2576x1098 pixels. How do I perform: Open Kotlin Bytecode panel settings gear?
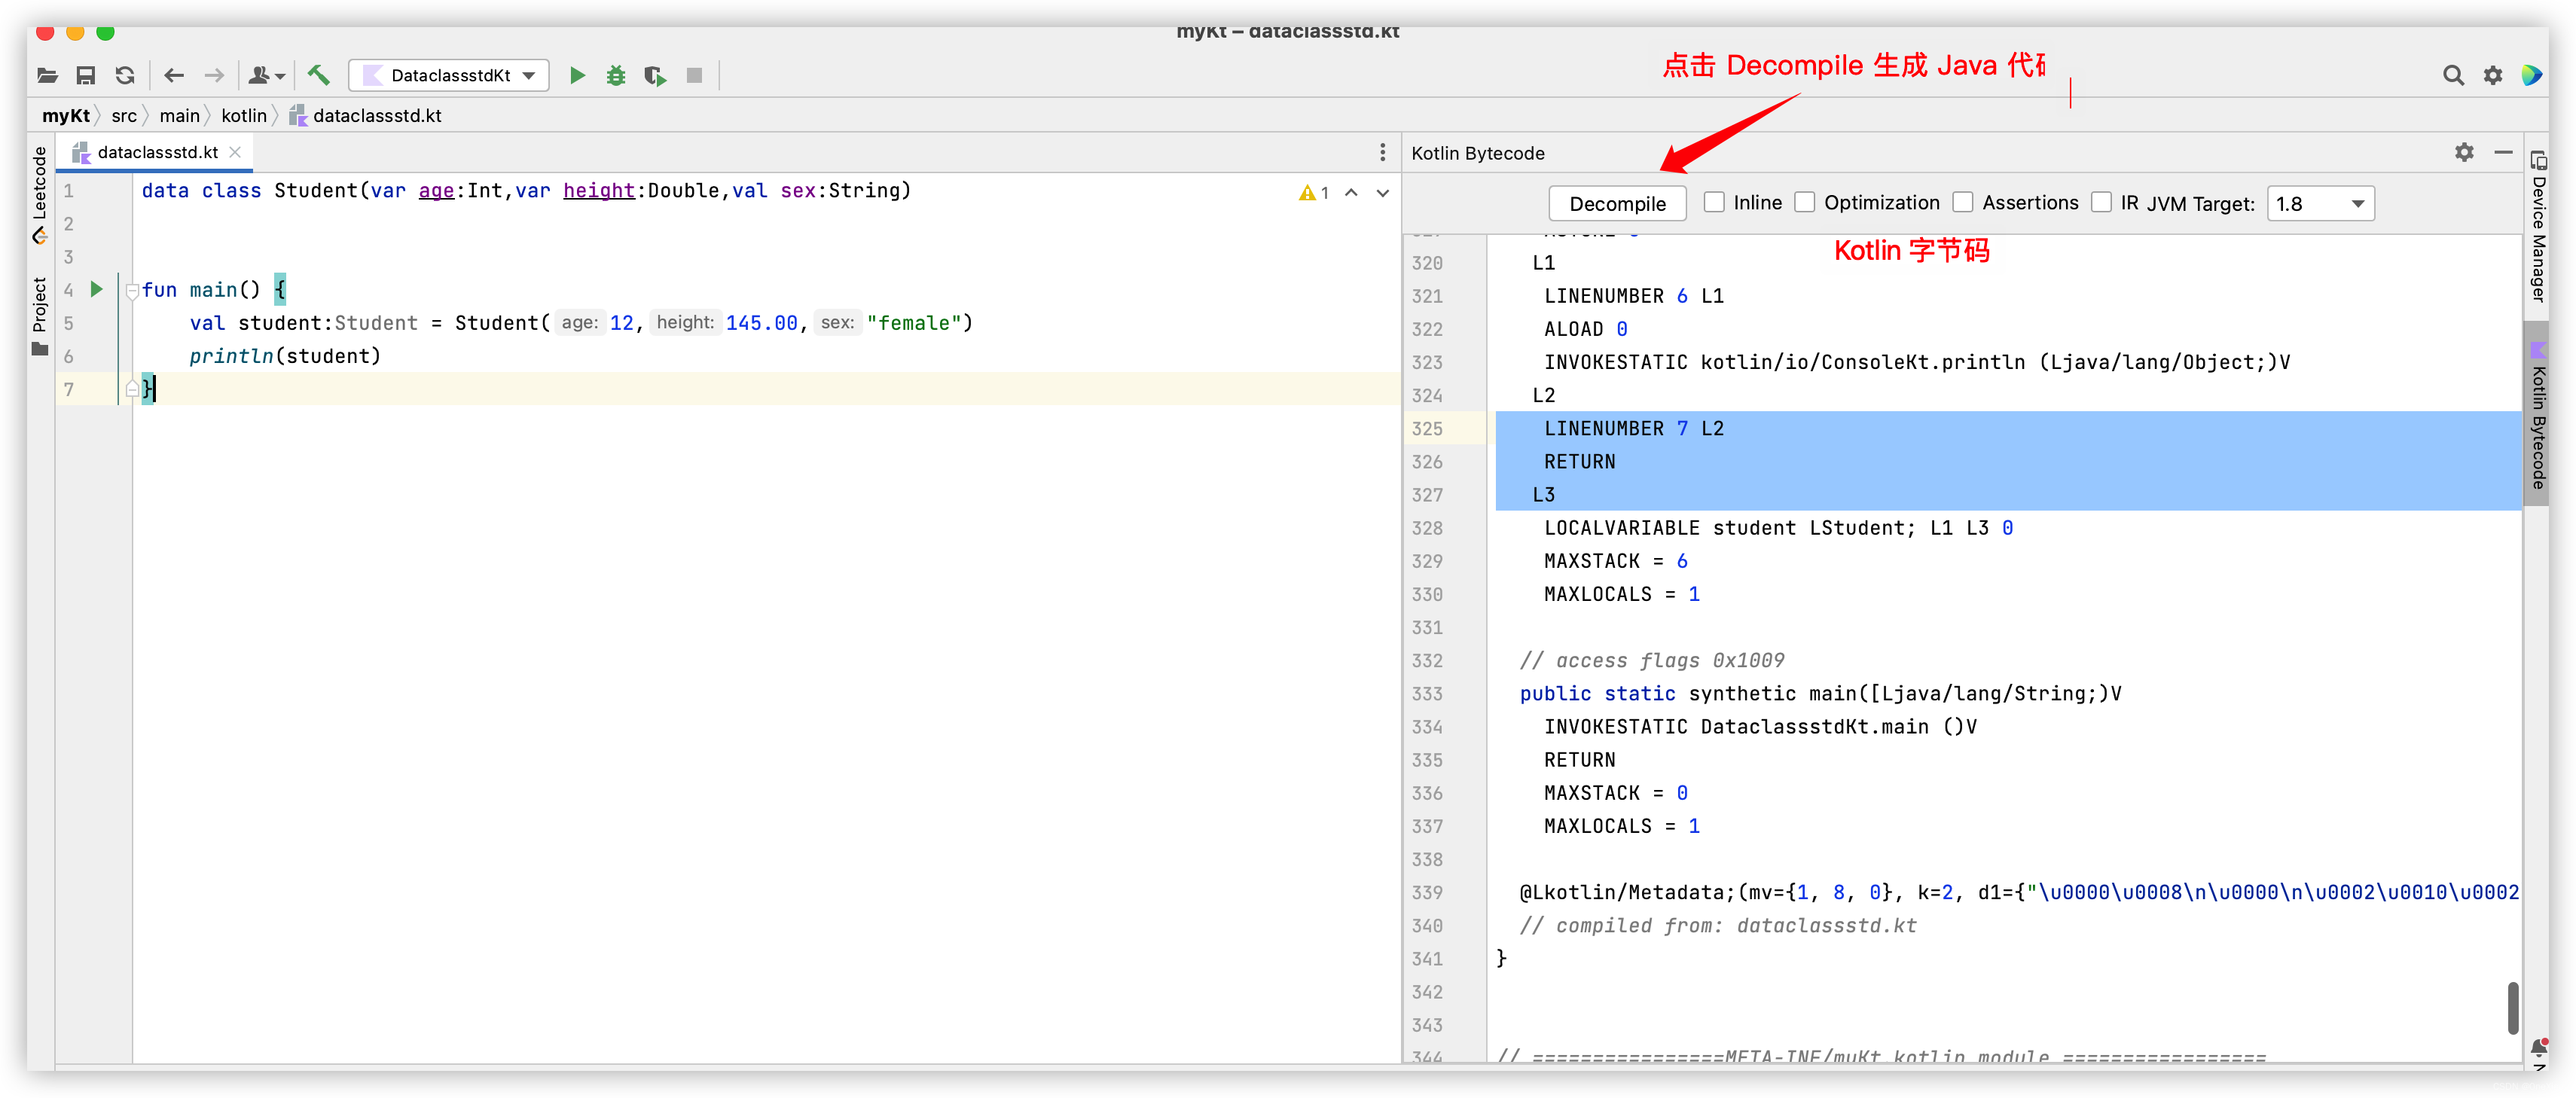pos(2464,152)
